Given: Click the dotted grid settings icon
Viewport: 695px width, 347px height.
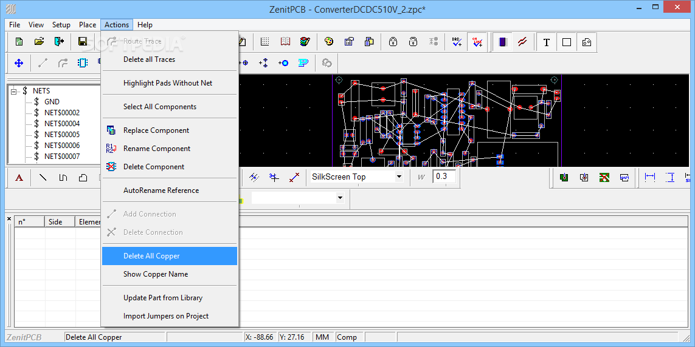Looking at the screenshot, I should (265, 41).
